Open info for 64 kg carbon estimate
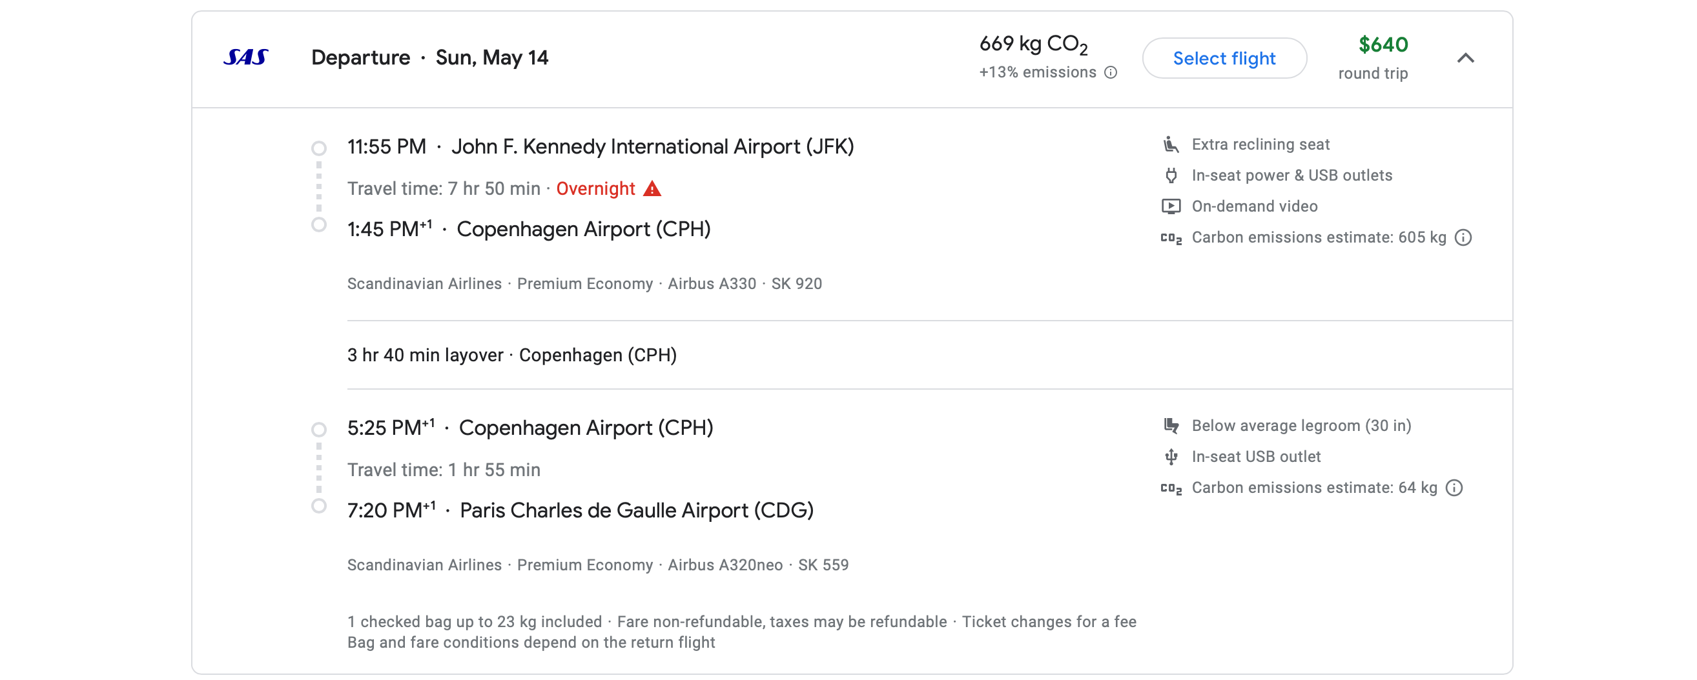Viewport: 1697px width, 680px height. 1454,488
